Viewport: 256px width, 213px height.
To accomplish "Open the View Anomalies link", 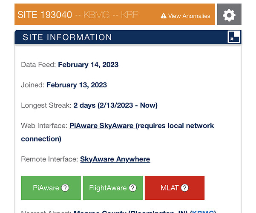I will 189,16.
